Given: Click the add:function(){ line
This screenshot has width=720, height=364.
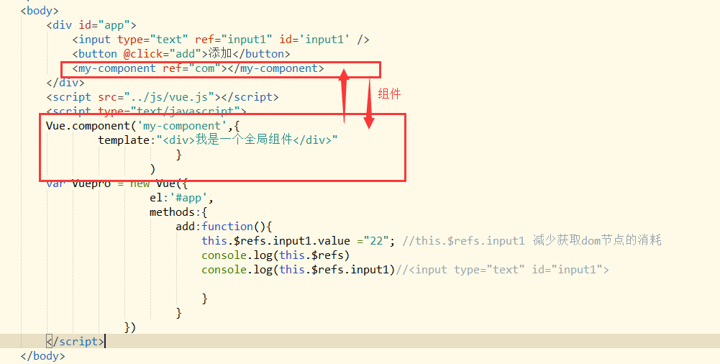Looking at the screenshot, I should (224, 227).
